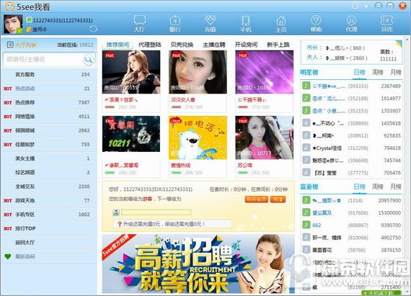Viewport: 411px width, 296px height.
Task: Select 游戏天地 category showing 77
Action: point(49,200)
